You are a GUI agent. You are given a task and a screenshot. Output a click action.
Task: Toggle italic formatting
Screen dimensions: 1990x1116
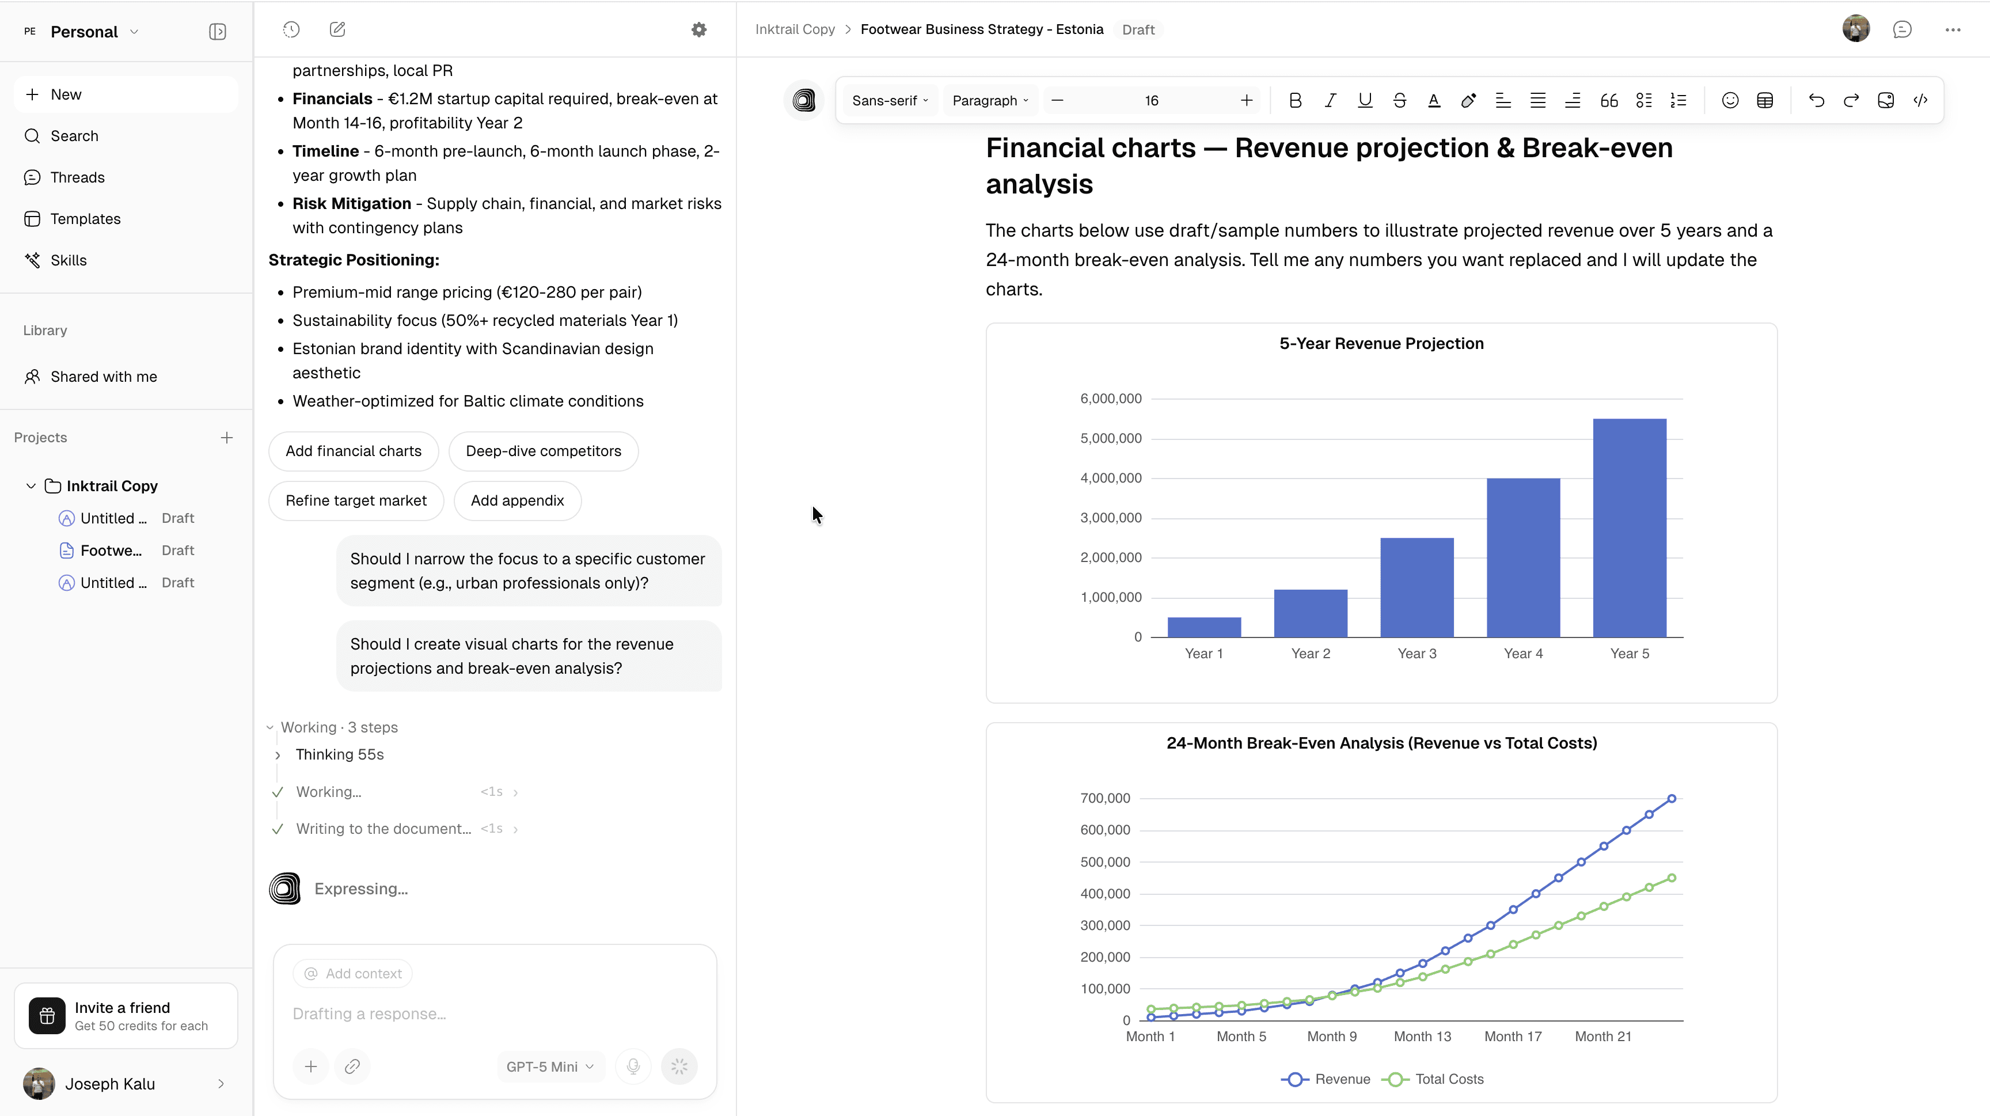(1330, 100)
